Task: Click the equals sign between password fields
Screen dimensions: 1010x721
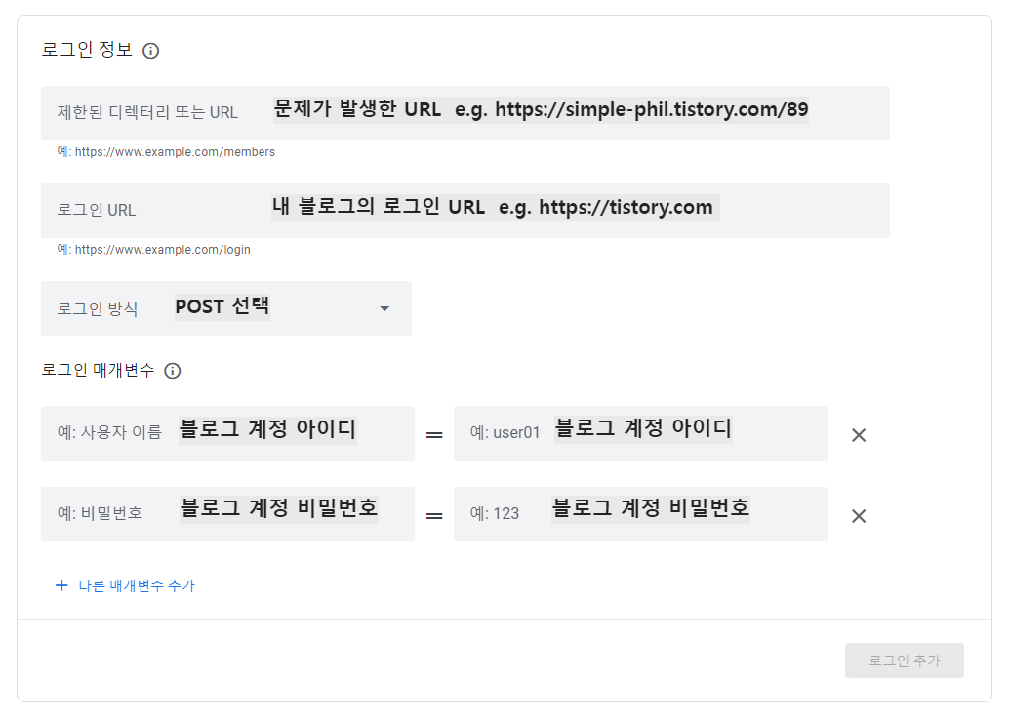Action: [x=433, y=515]
